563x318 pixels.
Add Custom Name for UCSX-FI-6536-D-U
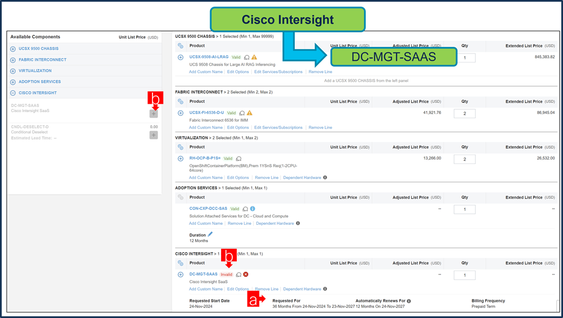click(206, 127)
